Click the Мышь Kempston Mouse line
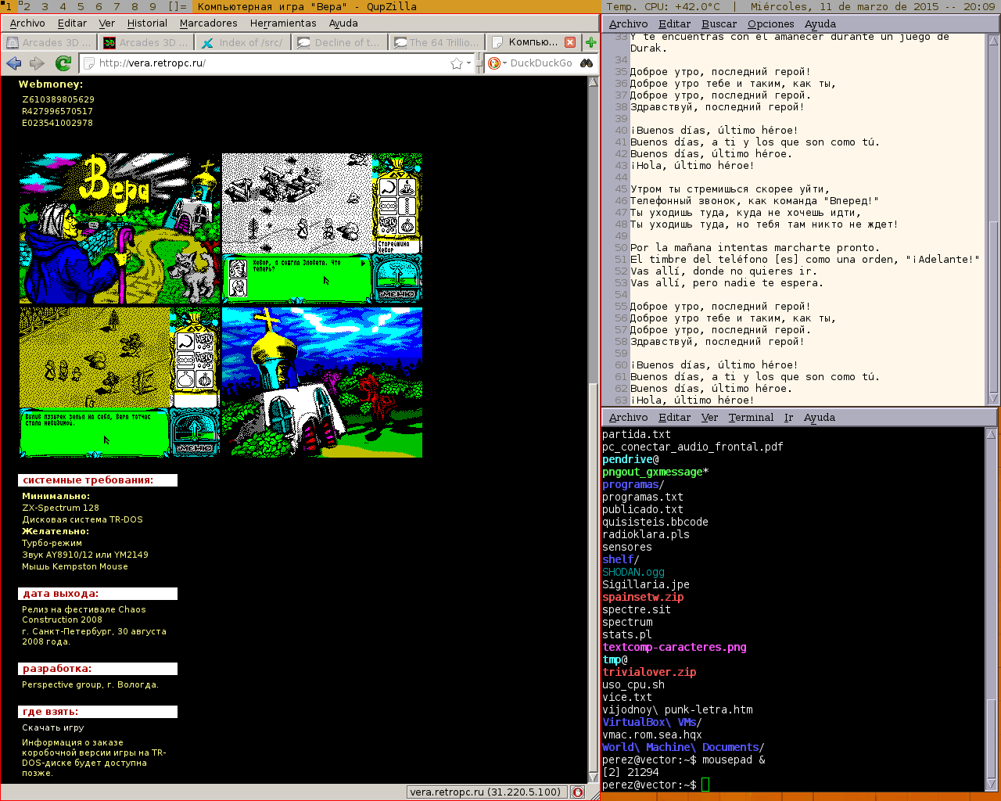 [x=74, y=566]
